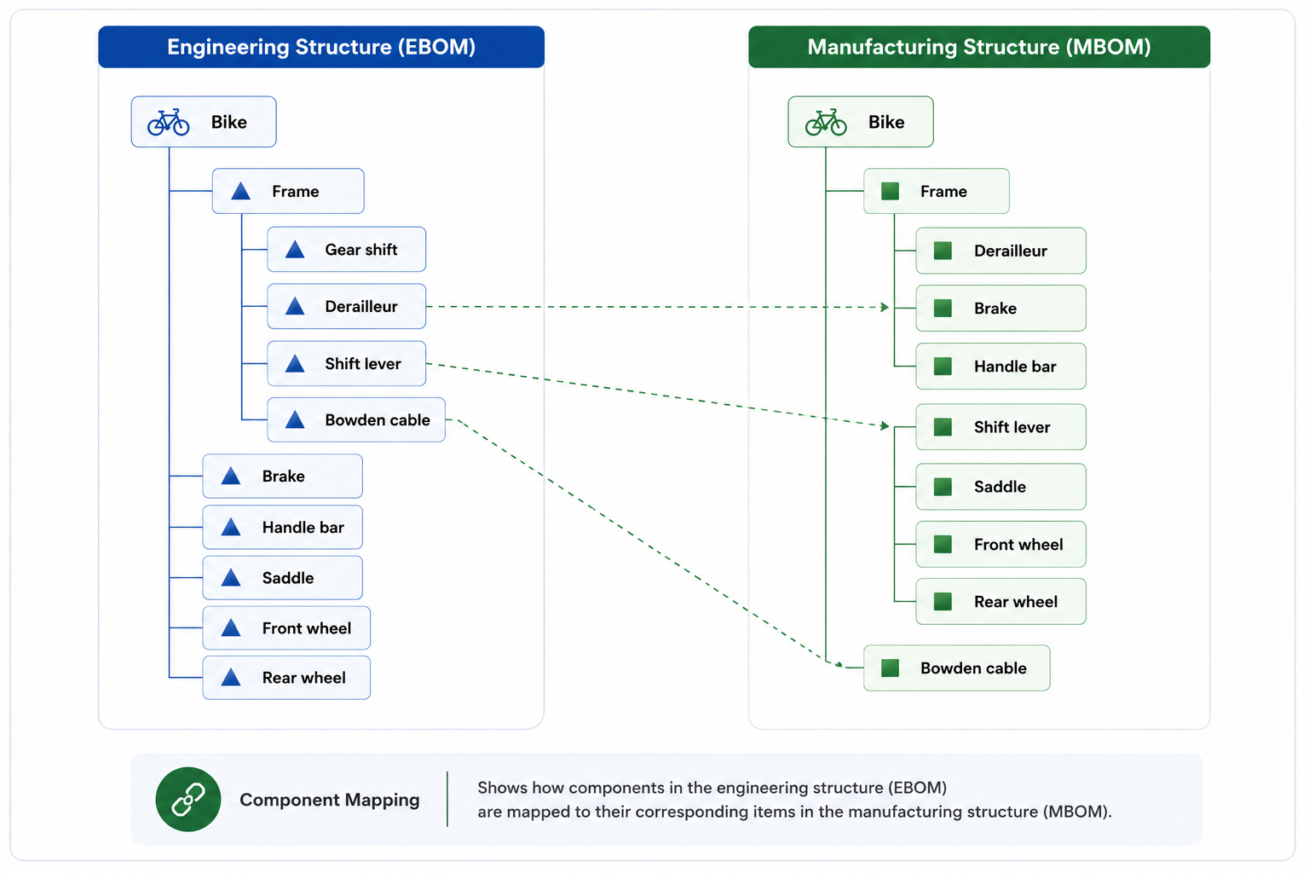Select the Rear wheel label in EBOM tree
The image size is (1309, 873).
click(304, 677)
